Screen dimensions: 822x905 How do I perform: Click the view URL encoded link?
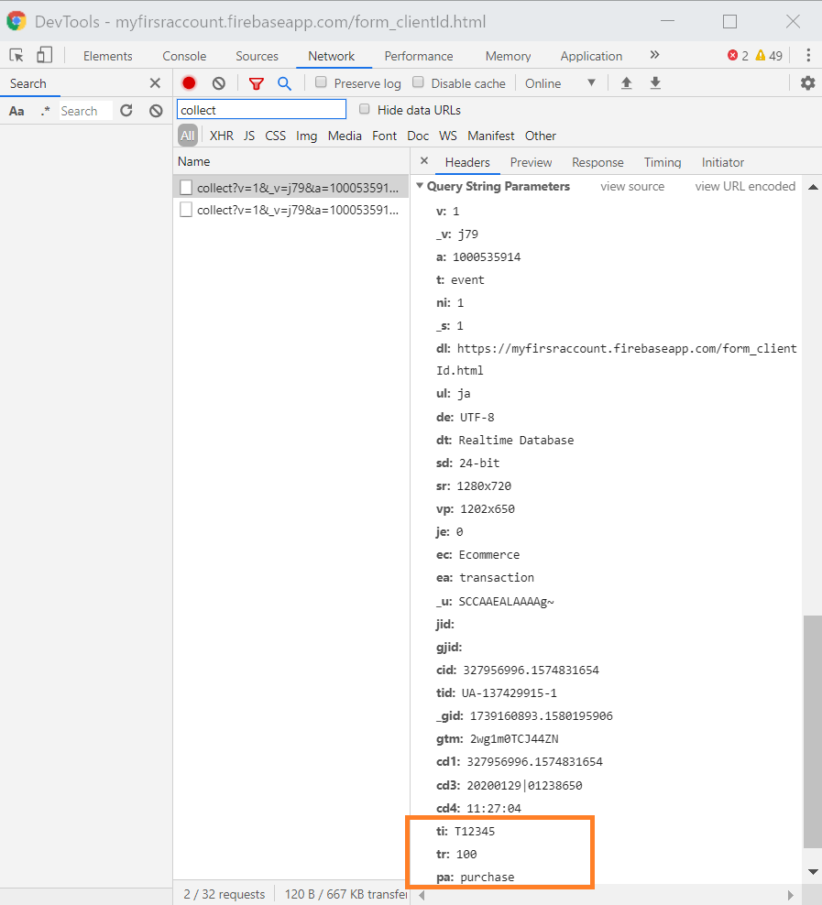click(745, 186)
